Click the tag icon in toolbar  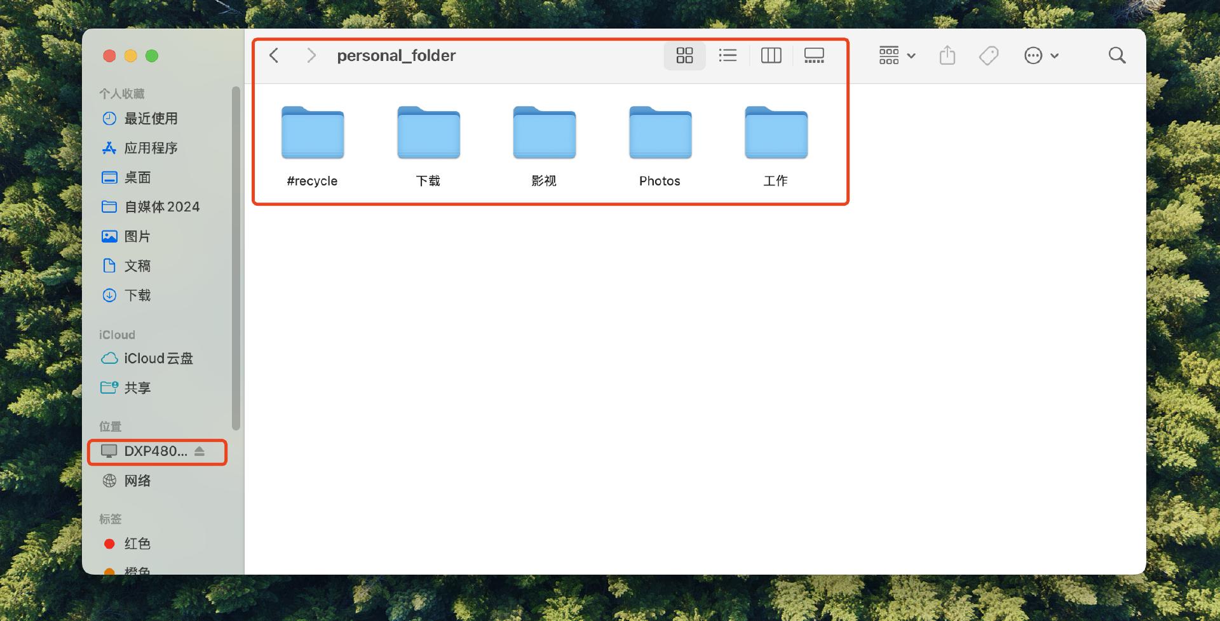tap(989, 55)
